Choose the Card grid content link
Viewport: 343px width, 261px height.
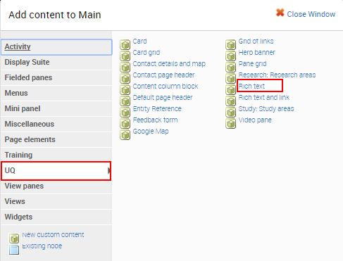coord(146,53)
